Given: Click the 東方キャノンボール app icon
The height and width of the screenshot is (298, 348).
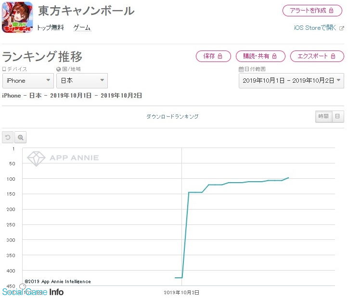Looking at the screenshot, I should pos(17,17).
